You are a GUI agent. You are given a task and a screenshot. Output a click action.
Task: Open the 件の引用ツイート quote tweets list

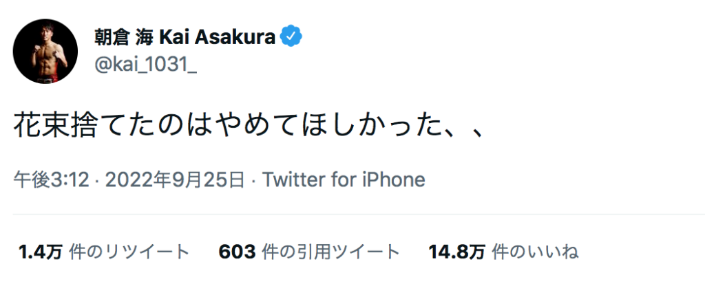331,252
